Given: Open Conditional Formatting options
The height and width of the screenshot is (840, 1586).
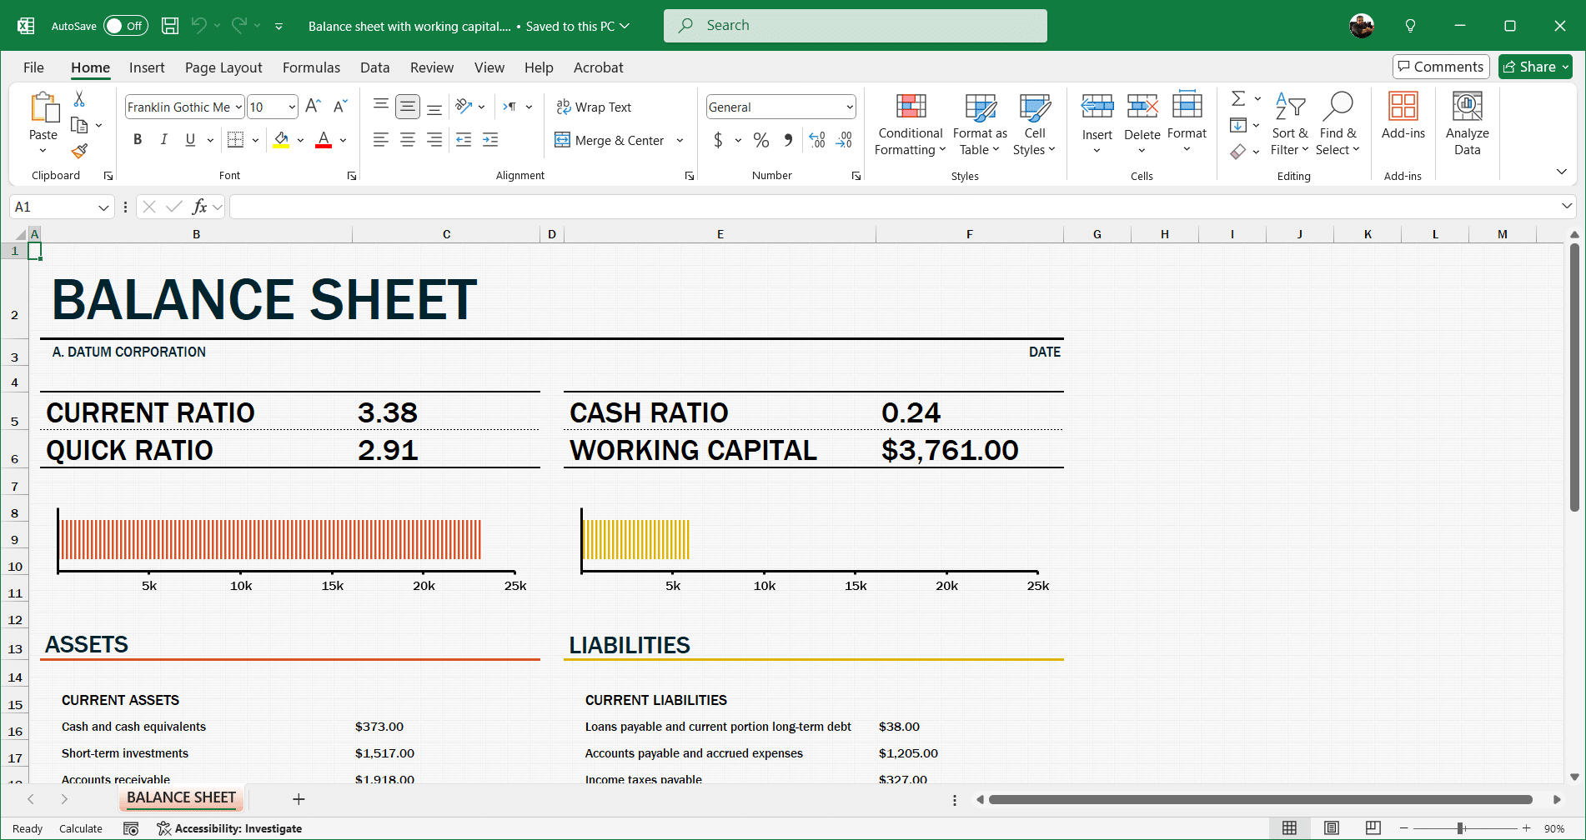Looking at the screenshot, I should 909,125.
